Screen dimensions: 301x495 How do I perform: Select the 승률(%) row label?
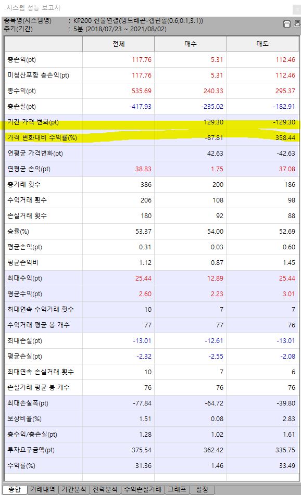coord(18,232)
